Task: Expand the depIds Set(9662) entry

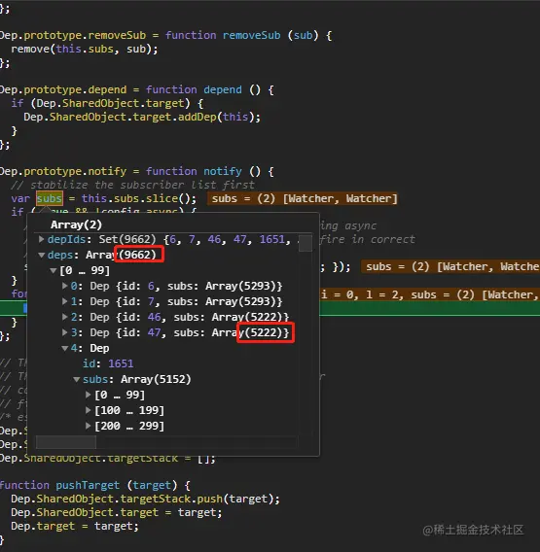Action: coord(41,239)
